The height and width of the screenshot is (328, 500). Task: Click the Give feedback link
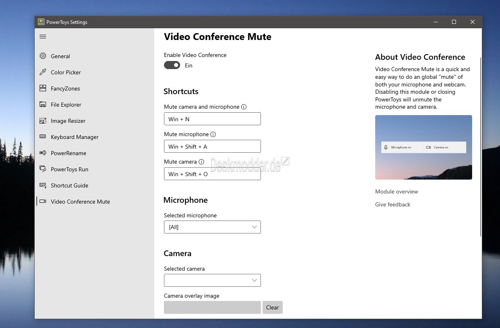(393, 204)
